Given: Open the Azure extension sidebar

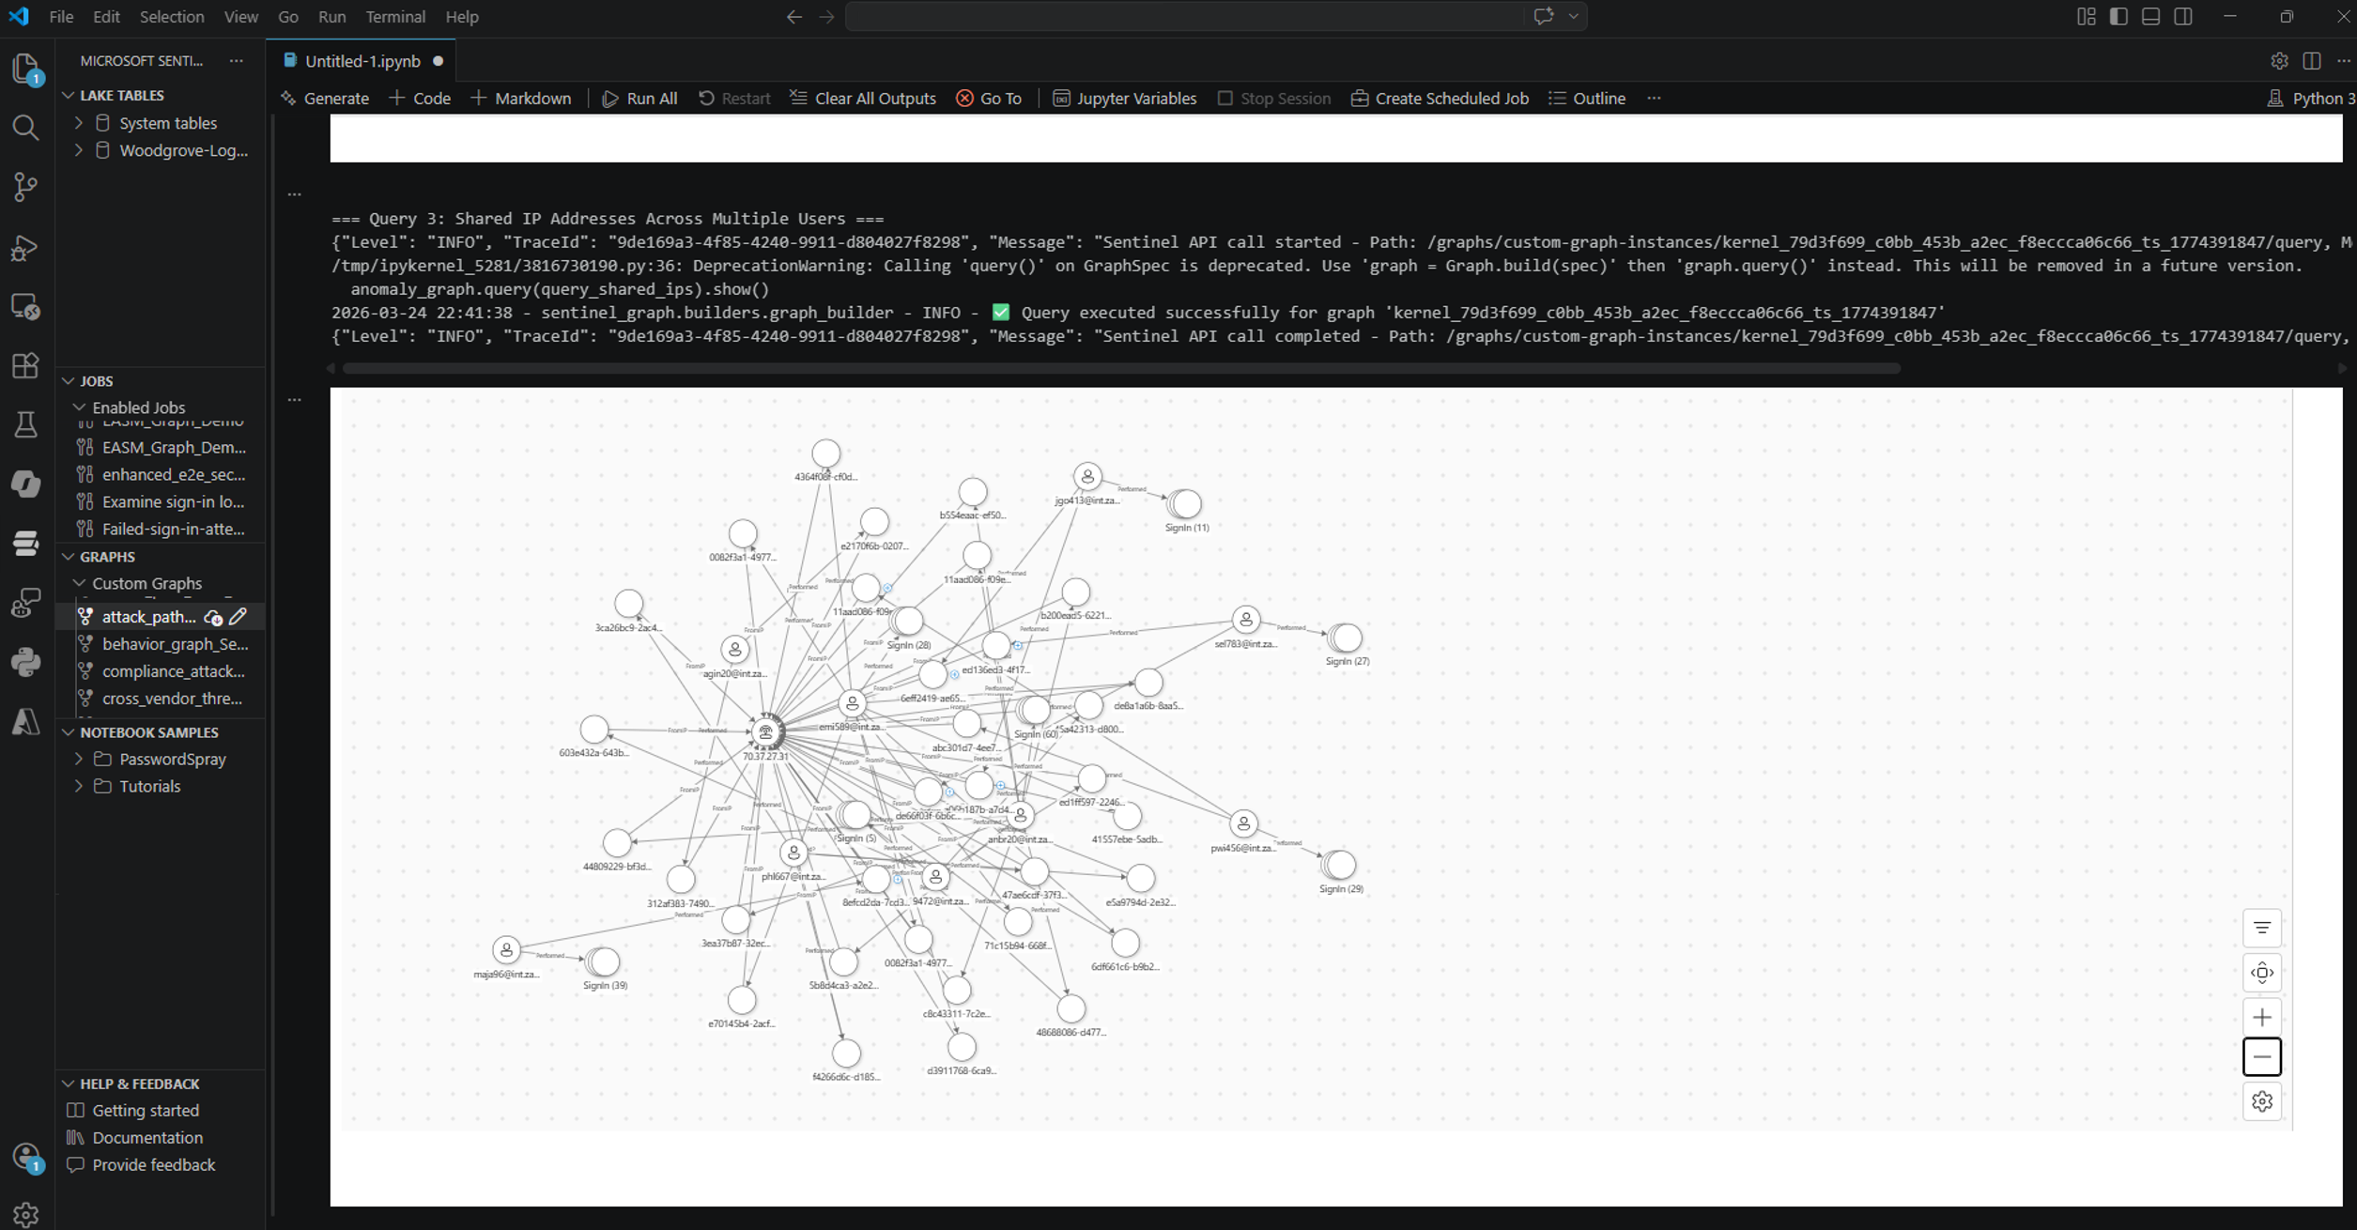Looking at the screenshot, I should [x=25, y=721].
